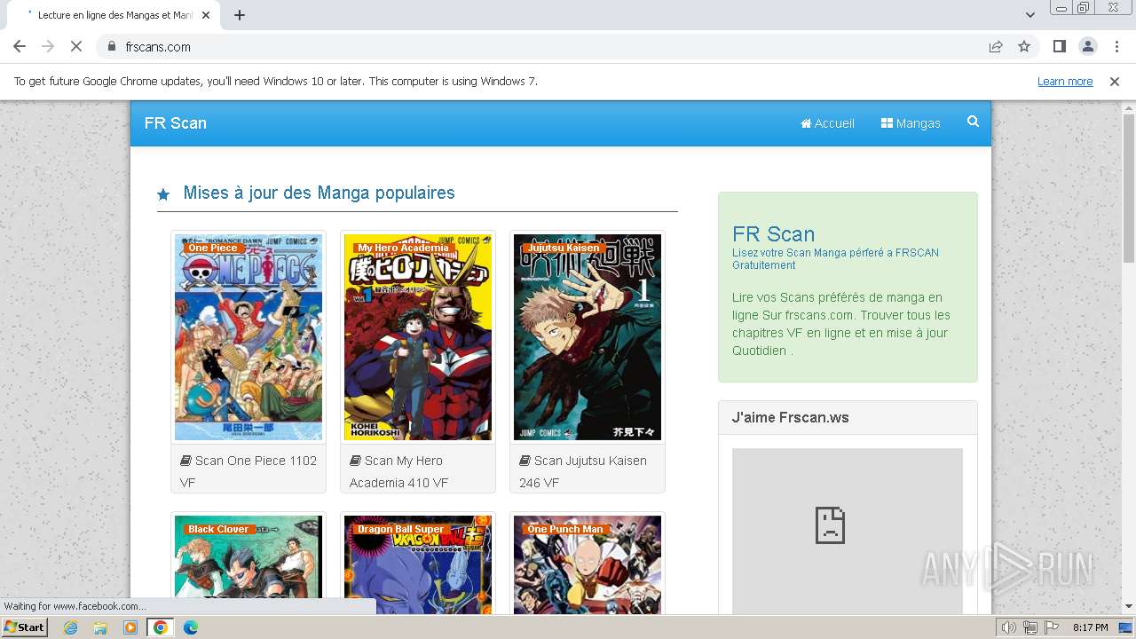Click the One Piece orange title label
Image resolution: width=1136 pixels, height=639 pixels.
coord(212,248)
